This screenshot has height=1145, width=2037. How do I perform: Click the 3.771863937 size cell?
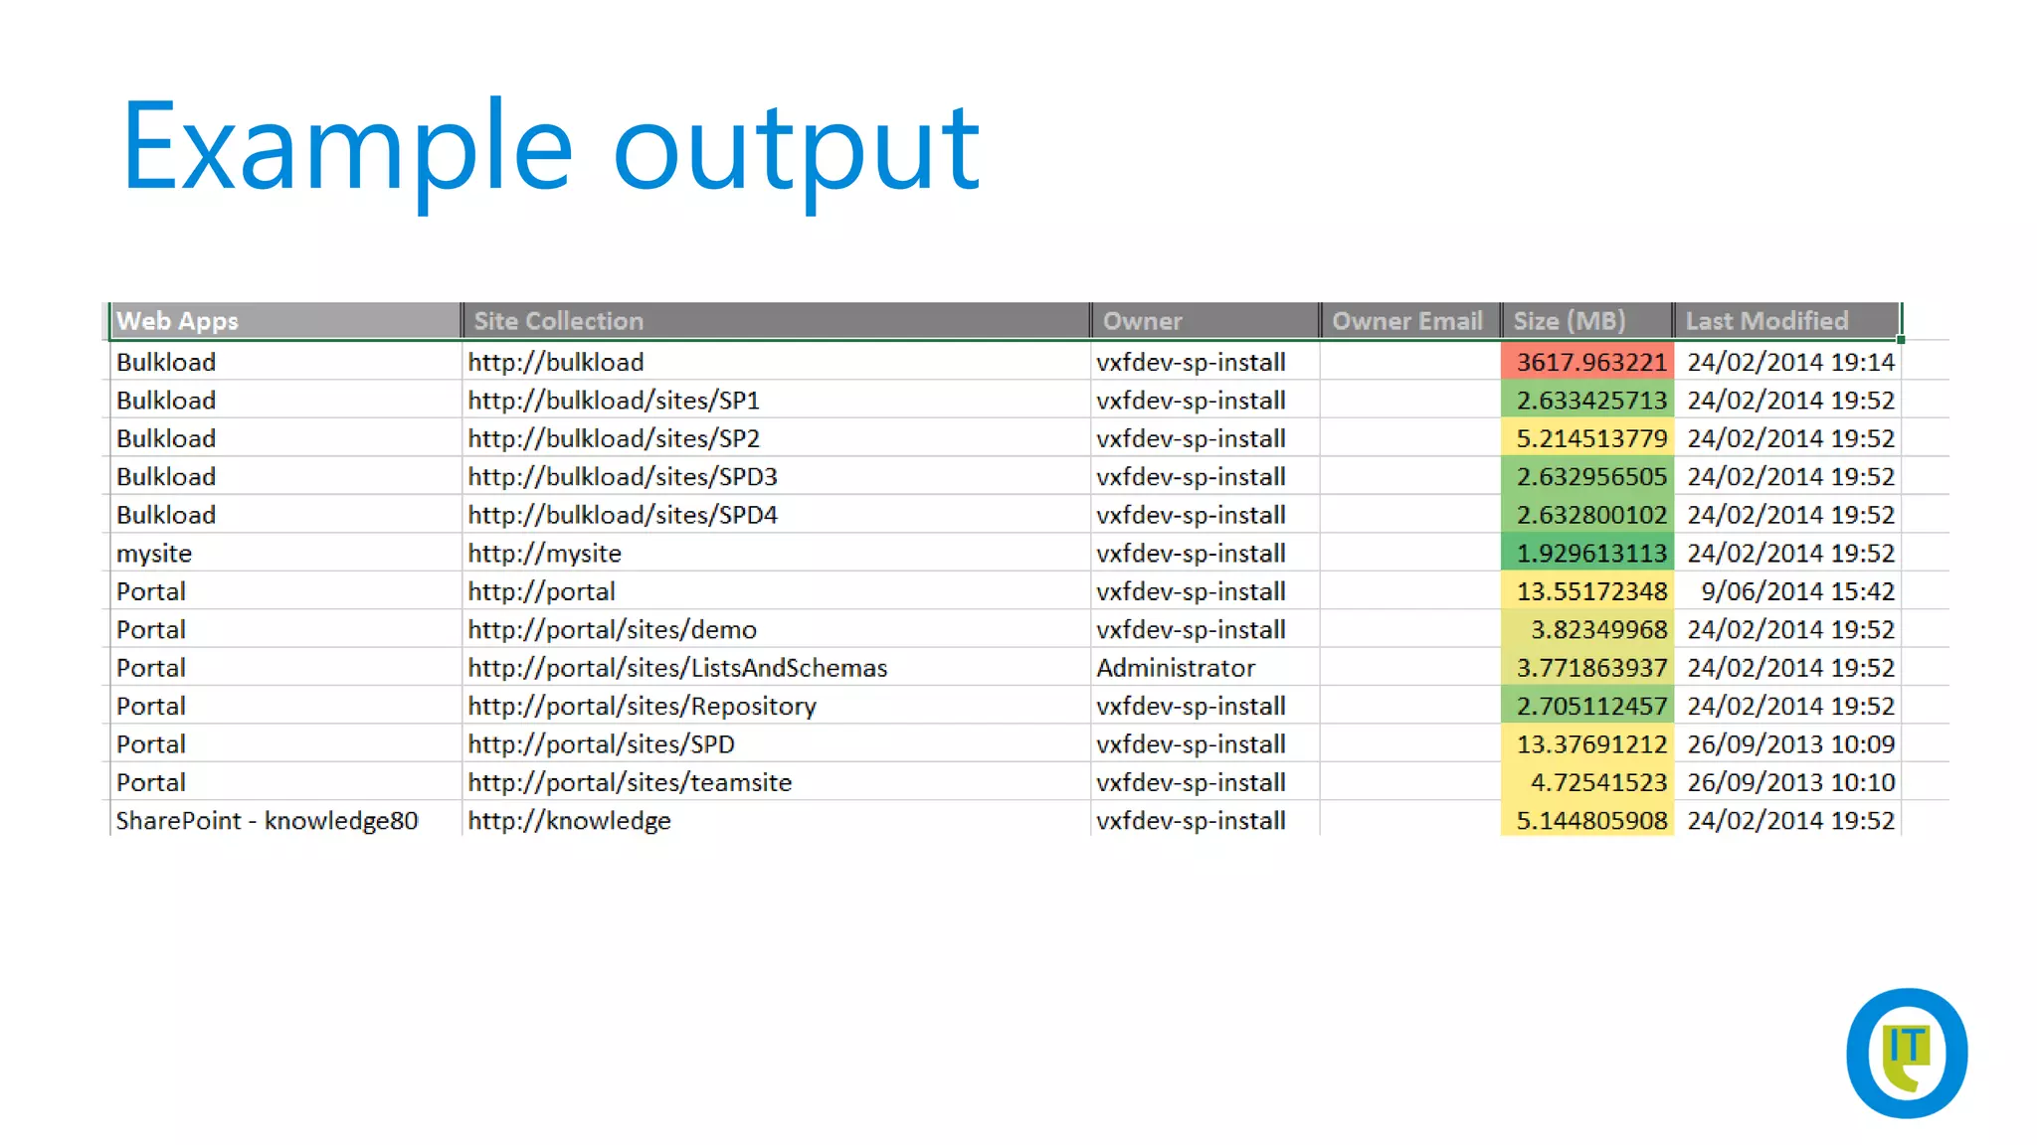[1587, 668]
